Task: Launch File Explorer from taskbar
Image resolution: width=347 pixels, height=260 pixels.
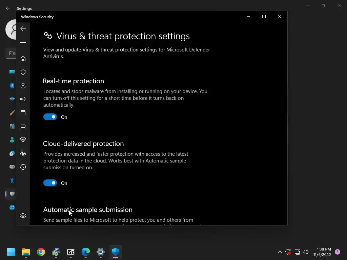Action: click(x=26, y=252)
